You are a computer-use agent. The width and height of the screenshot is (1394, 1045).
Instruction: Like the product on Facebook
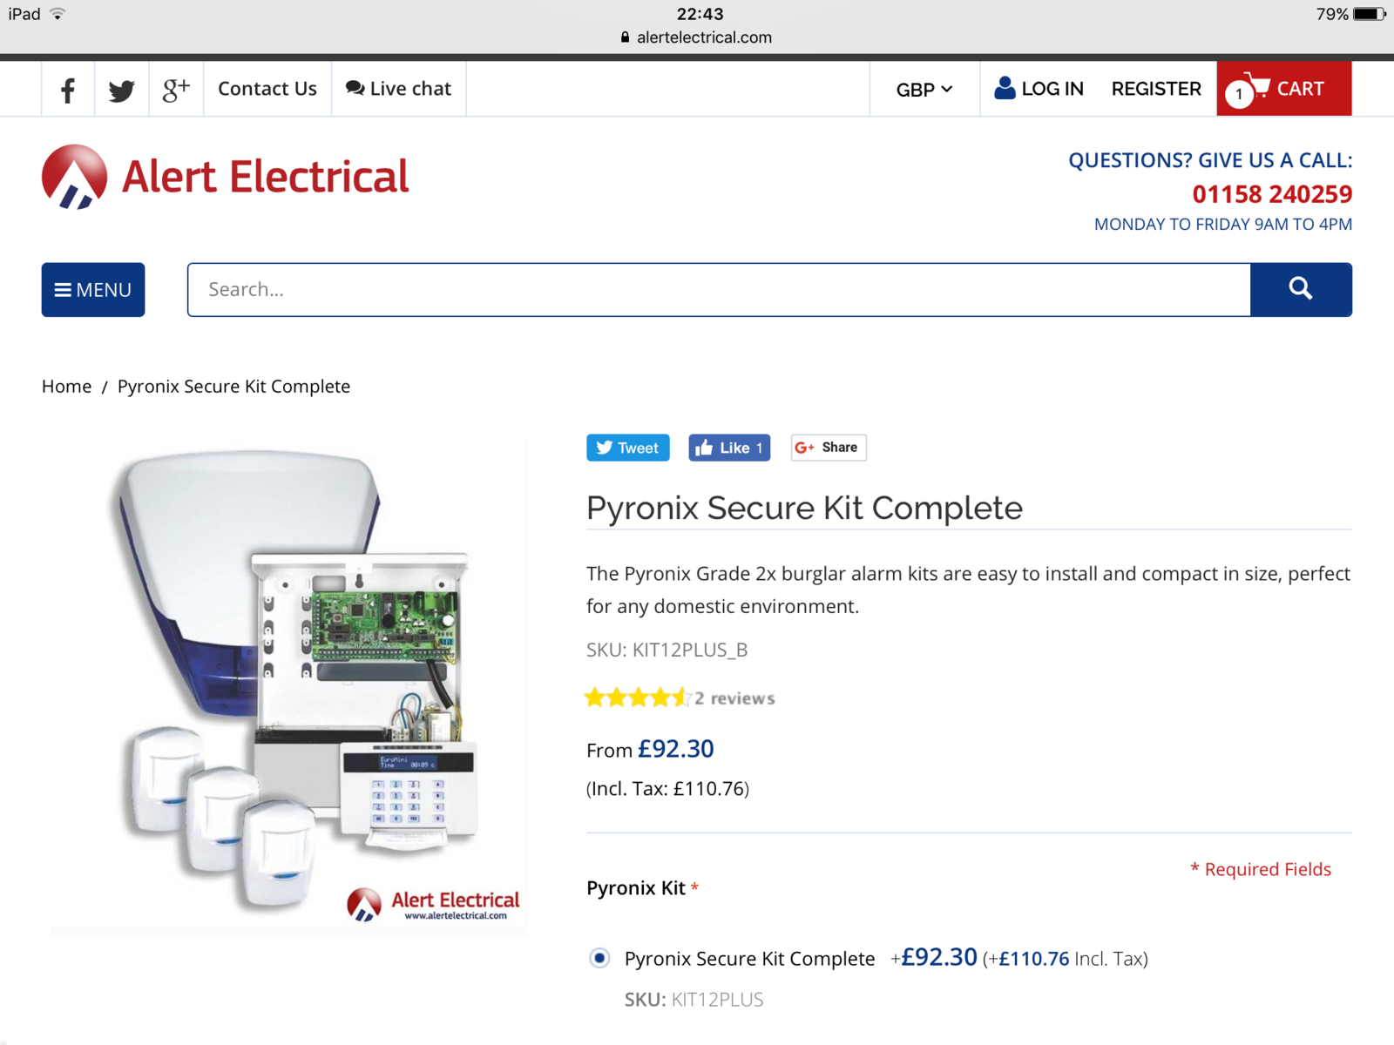(729, 448)
